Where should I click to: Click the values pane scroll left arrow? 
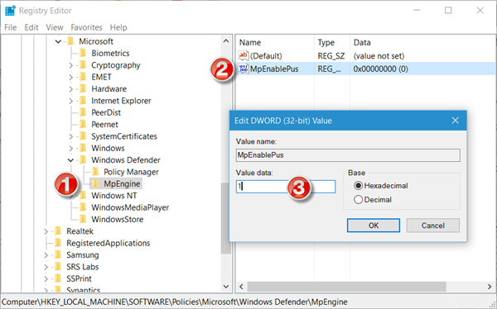242,287
